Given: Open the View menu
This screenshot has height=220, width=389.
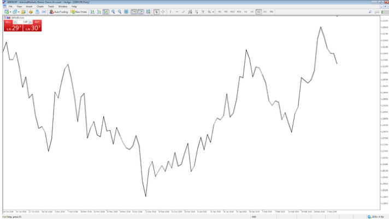Looking at the screenshot, I should (x=19, y=7).
